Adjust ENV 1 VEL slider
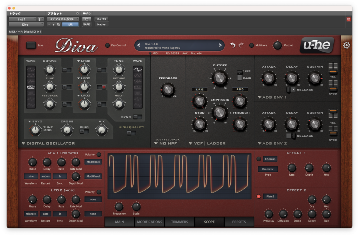The image size is (359, 236). pyautogui.click(x=333, y=69)
